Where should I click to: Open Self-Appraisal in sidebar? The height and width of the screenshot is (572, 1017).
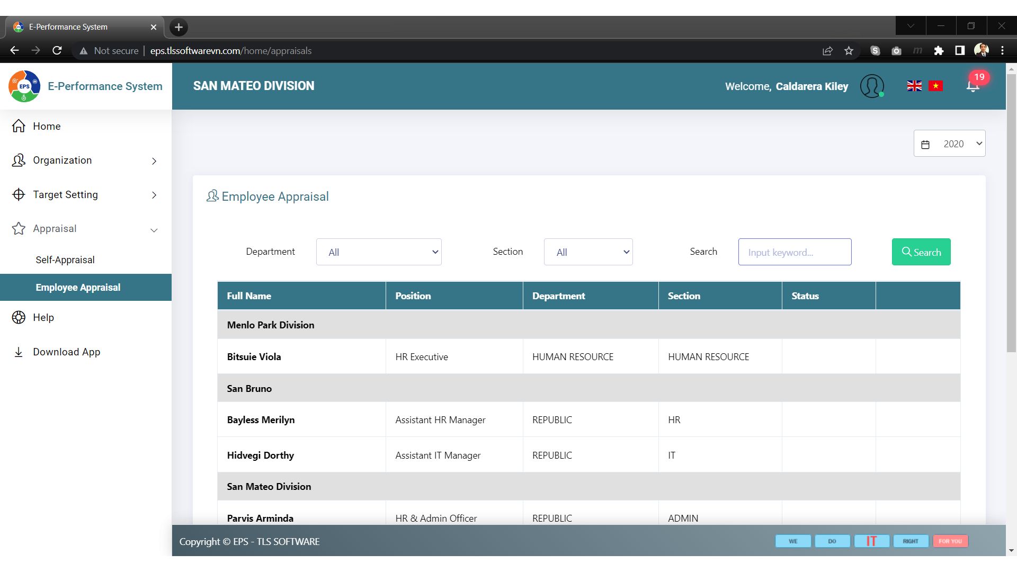[x=65, y=260]
